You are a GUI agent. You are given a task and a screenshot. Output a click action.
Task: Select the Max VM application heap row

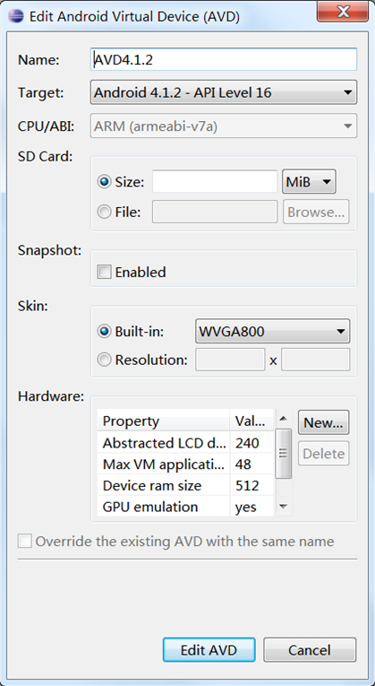(x=185, y=465)
